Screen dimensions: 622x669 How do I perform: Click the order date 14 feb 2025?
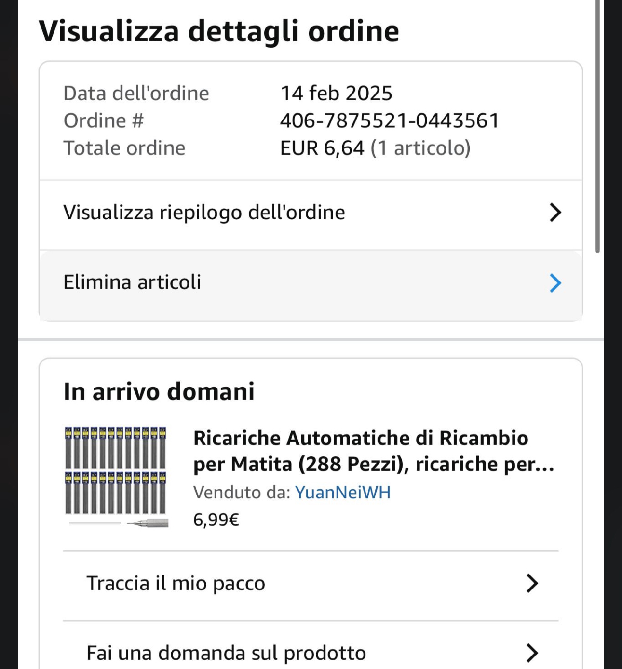(336, 93)
